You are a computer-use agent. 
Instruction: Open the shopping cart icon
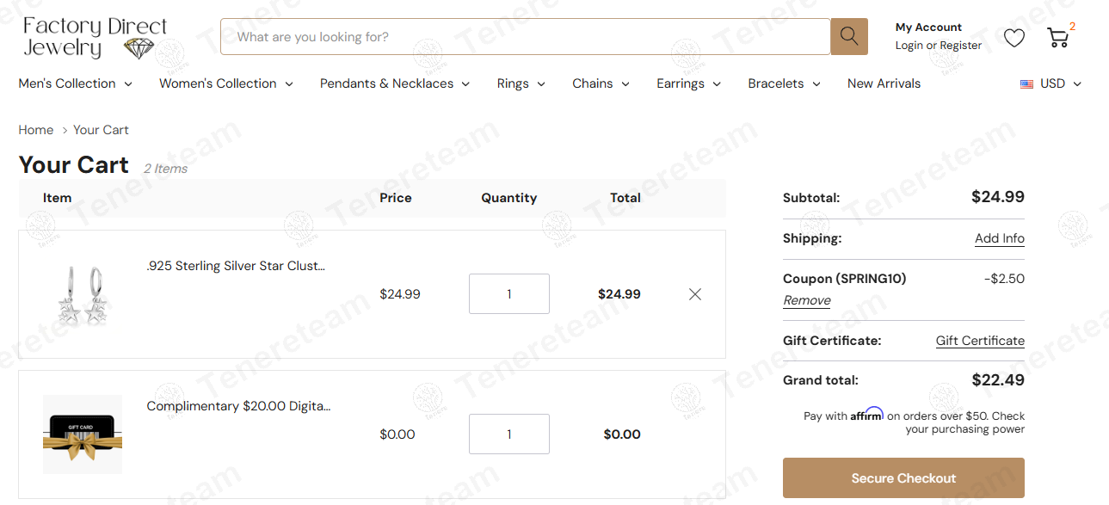[x=1057, y=37]
